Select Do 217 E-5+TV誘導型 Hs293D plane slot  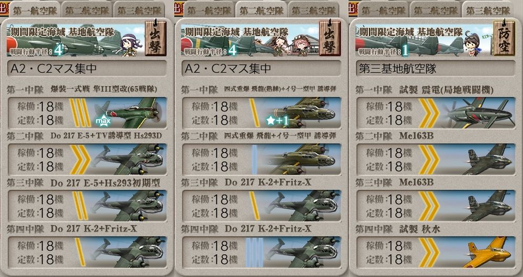(87, 159)
